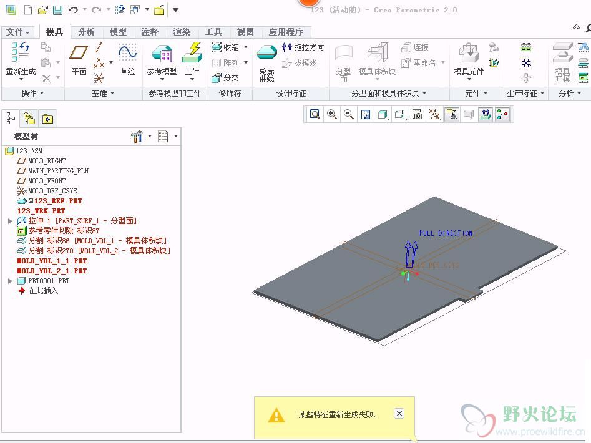The height and width of the screenshot is (443, 591).
Task: Select MOLD_VOL_1_1.PRT in model tree
Action: point(52,261)
